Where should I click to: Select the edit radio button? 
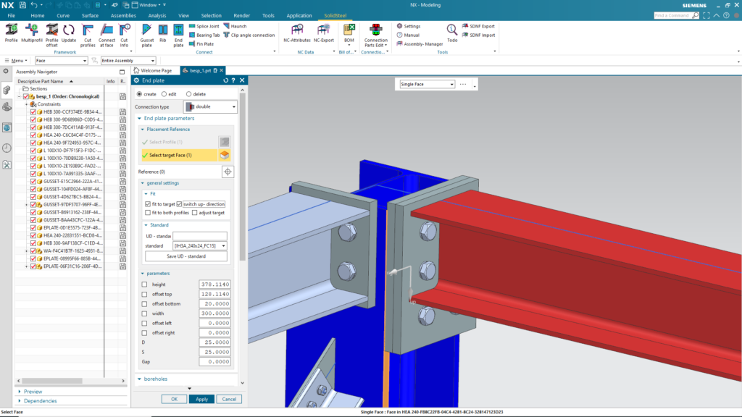[164, 94]
